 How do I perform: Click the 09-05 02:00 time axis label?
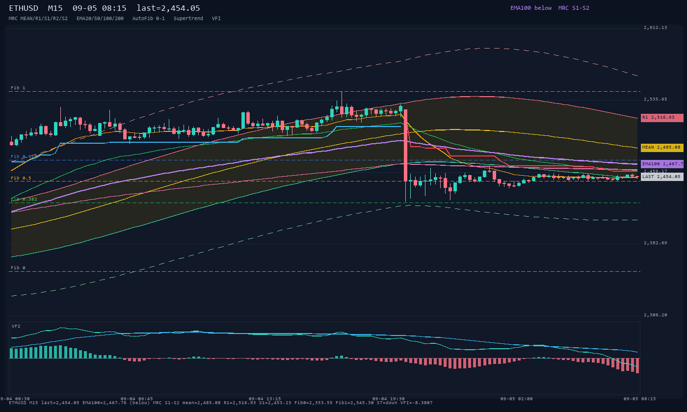click(x=517, y=399)
